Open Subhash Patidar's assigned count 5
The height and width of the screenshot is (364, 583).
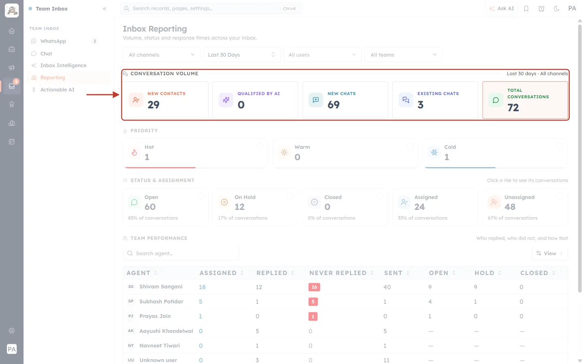[200, 302]
